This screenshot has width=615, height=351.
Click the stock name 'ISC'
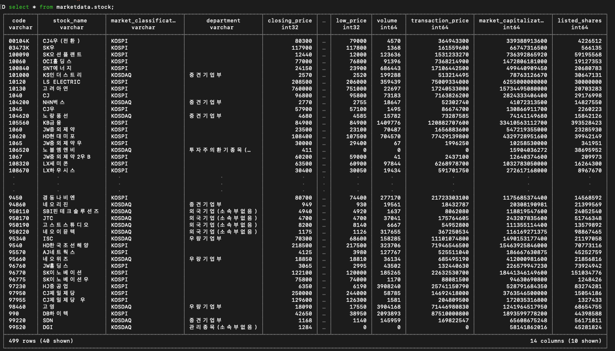[x=48, y=239]
